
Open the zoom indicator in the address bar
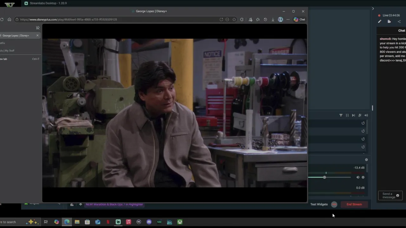coord(227,19)
